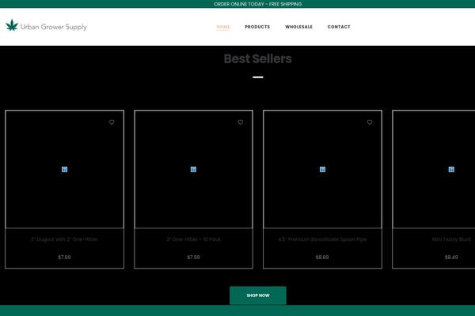Click the Urban Grower Supply site name
Image resolution: width=475 pixels, height=316 pixels.
(53, 27)
